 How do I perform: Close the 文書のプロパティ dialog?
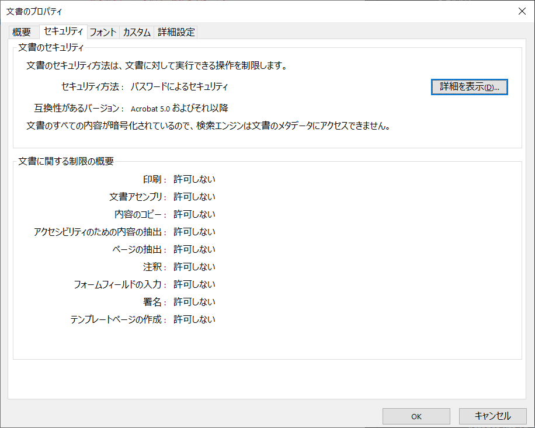pos(522,11)
